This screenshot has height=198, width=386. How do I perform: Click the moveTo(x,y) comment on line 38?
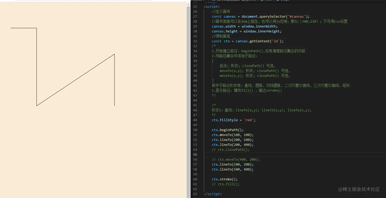coord(255,71)
